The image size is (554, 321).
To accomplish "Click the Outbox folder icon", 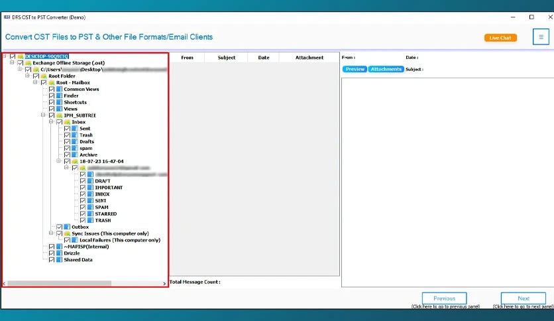I will (67, 227).
